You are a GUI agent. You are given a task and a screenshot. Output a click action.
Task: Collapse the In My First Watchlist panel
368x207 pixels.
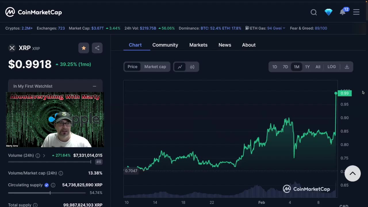[x=94, y=86]
